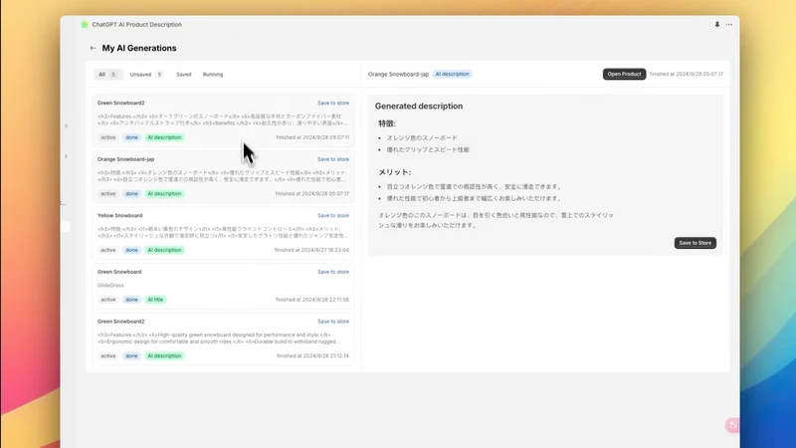Click the pink chat widget icon
The width and height of the screenshot is (796, 448).
click(x=732, y=425)
